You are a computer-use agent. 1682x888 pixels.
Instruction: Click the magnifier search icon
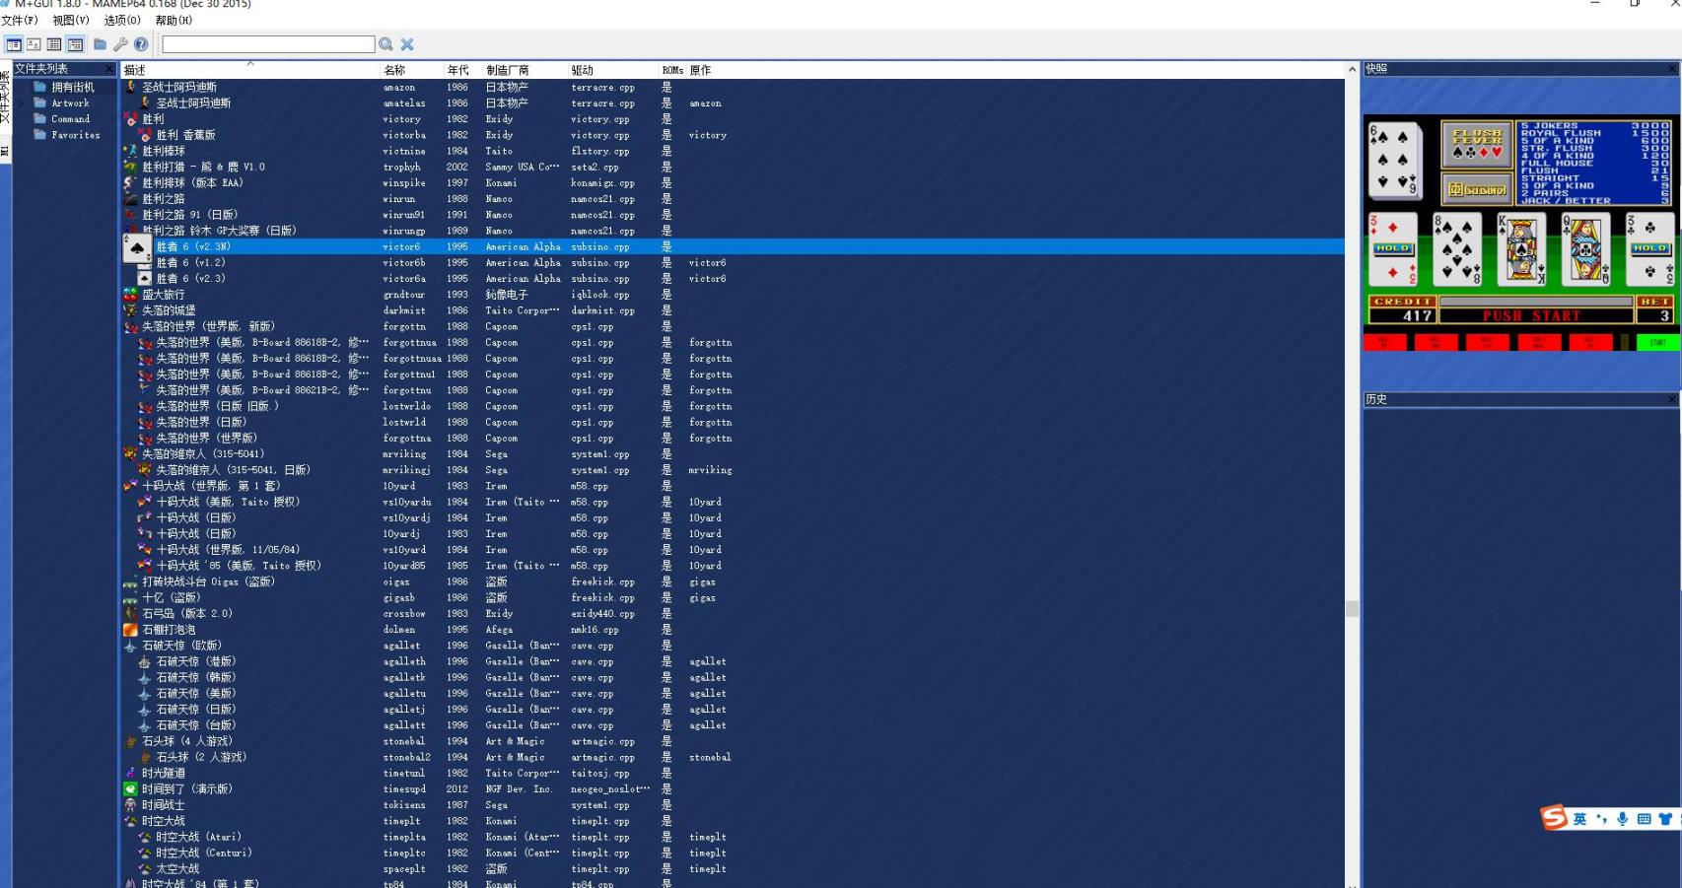(x=386, y=44)
